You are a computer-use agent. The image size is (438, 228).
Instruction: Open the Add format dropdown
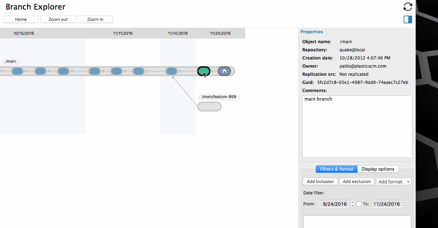394,182
